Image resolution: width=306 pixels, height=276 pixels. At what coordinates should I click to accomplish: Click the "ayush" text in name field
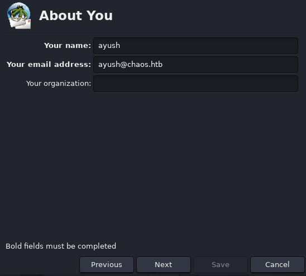[109, 46]
